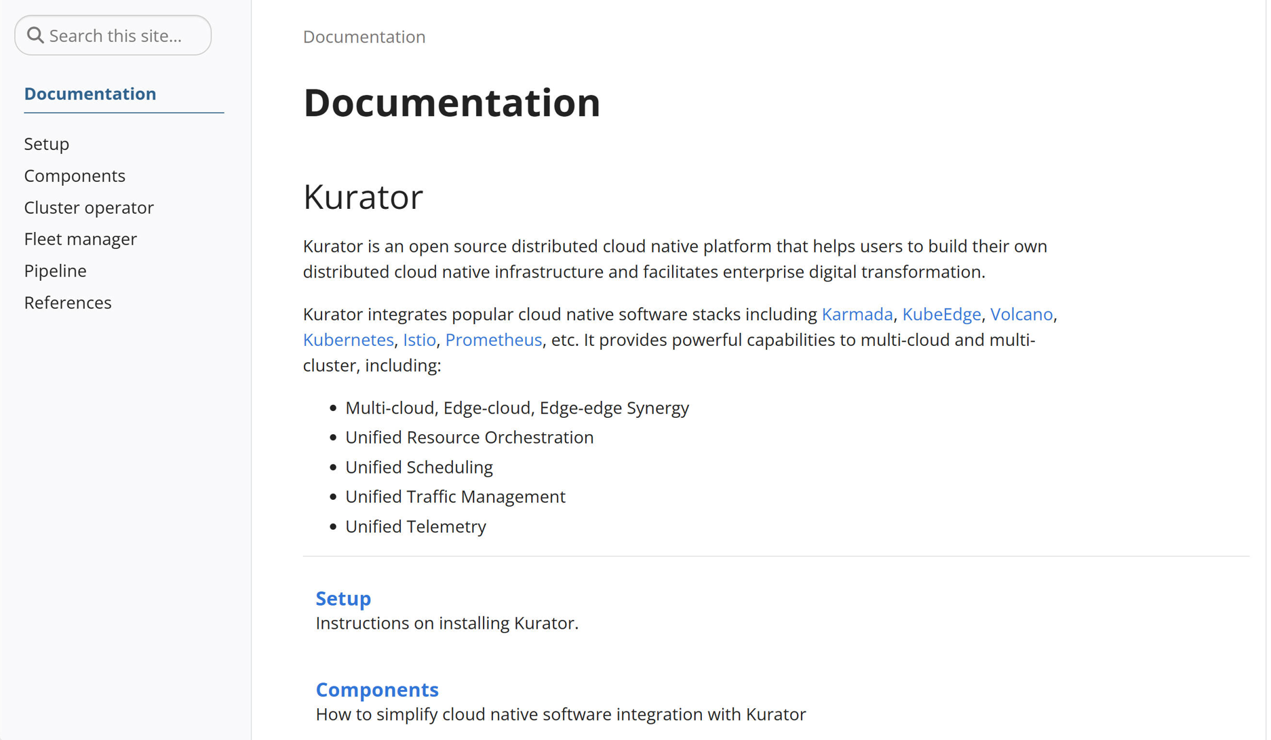Follow the Karmada link
Screen dimensions: 1271x740
coord(857,314)
